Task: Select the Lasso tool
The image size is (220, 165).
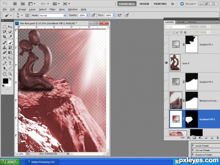Action: tap(4, 32)
